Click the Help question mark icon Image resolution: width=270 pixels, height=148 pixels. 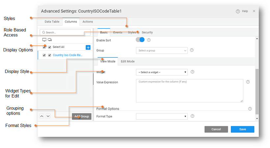coord(238,11)
